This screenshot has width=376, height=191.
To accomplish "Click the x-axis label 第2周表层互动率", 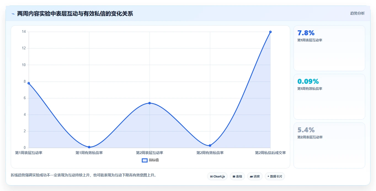I will click(150, 153).
